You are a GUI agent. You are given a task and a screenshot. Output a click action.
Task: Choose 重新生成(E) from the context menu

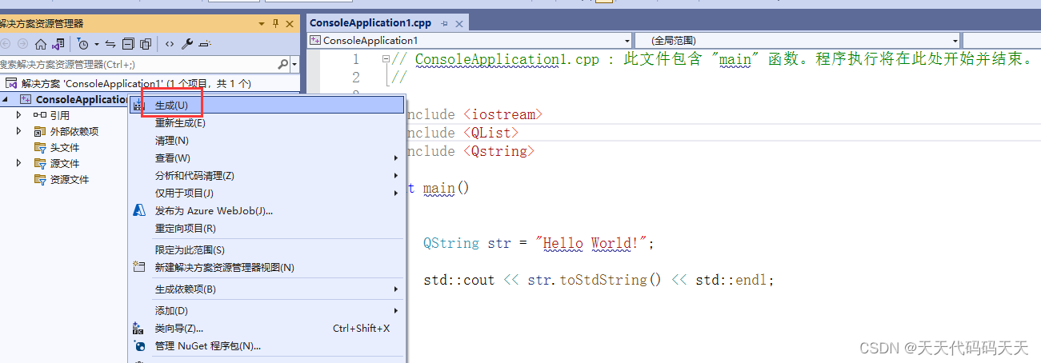(266, 122)
